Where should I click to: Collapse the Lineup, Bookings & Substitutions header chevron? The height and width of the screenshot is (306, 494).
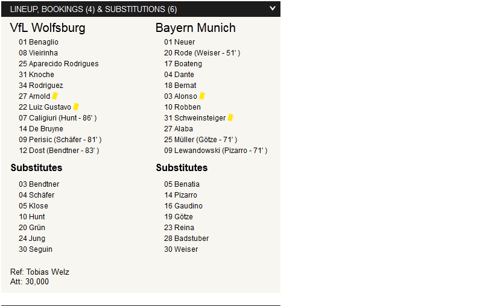pos(273,8)
